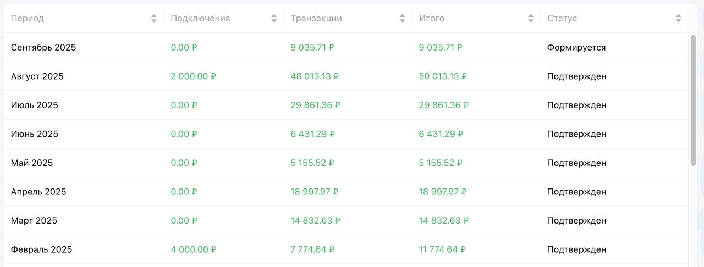Select the Март 2025 period cell

34,220
